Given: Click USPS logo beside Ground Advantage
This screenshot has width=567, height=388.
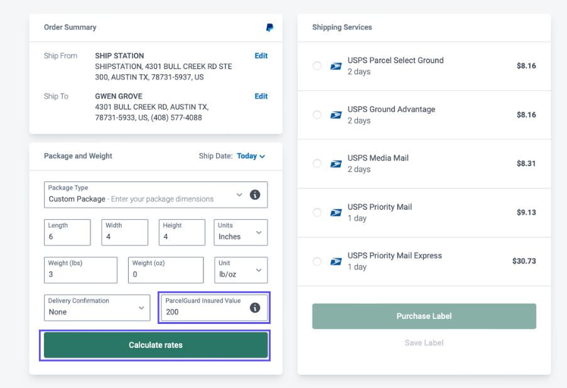Looking at the screenshot, I should coord(336,115).
